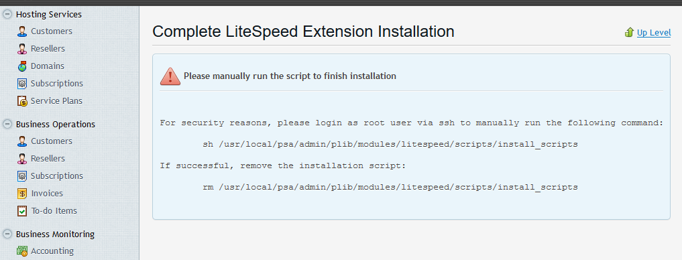Click the Customers icon under Hosting Services

(x=22, y=31)
